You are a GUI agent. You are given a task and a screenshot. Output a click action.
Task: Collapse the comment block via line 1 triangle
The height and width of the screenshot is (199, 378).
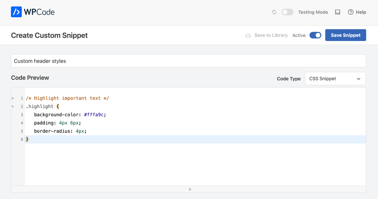(x=13, y=98)
